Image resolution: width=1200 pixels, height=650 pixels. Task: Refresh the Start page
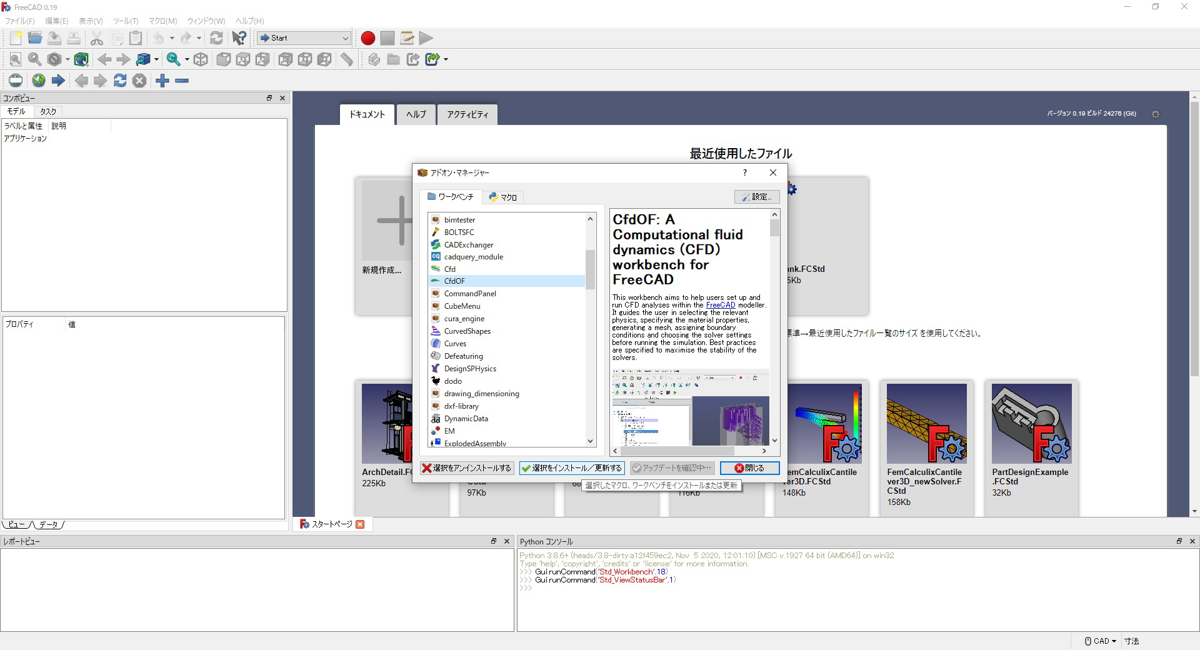(x=119, y=81)
